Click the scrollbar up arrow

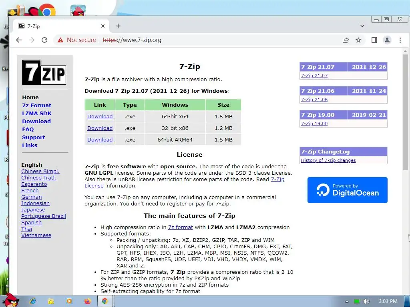pyautogui.click(x=405, y=52)
